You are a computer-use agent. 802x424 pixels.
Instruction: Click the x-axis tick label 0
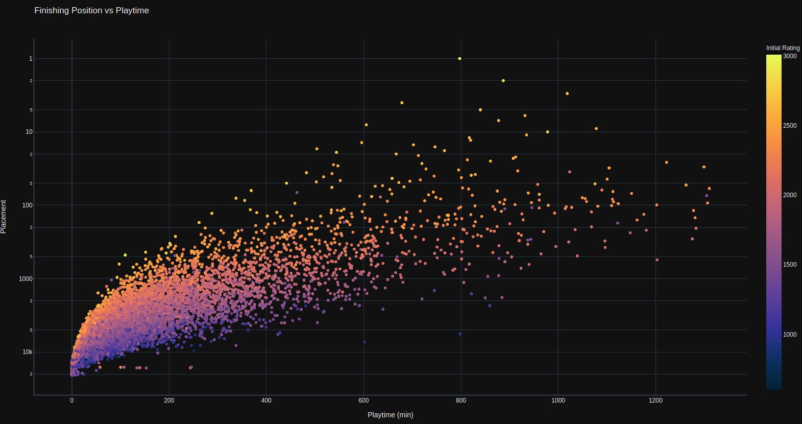pos(71,401)
